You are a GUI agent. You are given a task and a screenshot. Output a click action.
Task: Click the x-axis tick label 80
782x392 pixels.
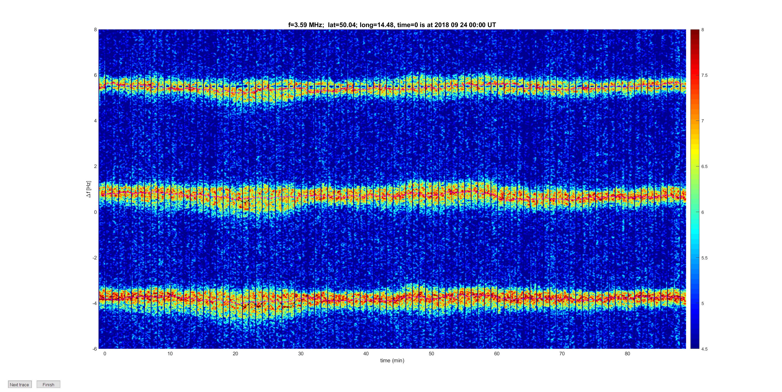627,353
